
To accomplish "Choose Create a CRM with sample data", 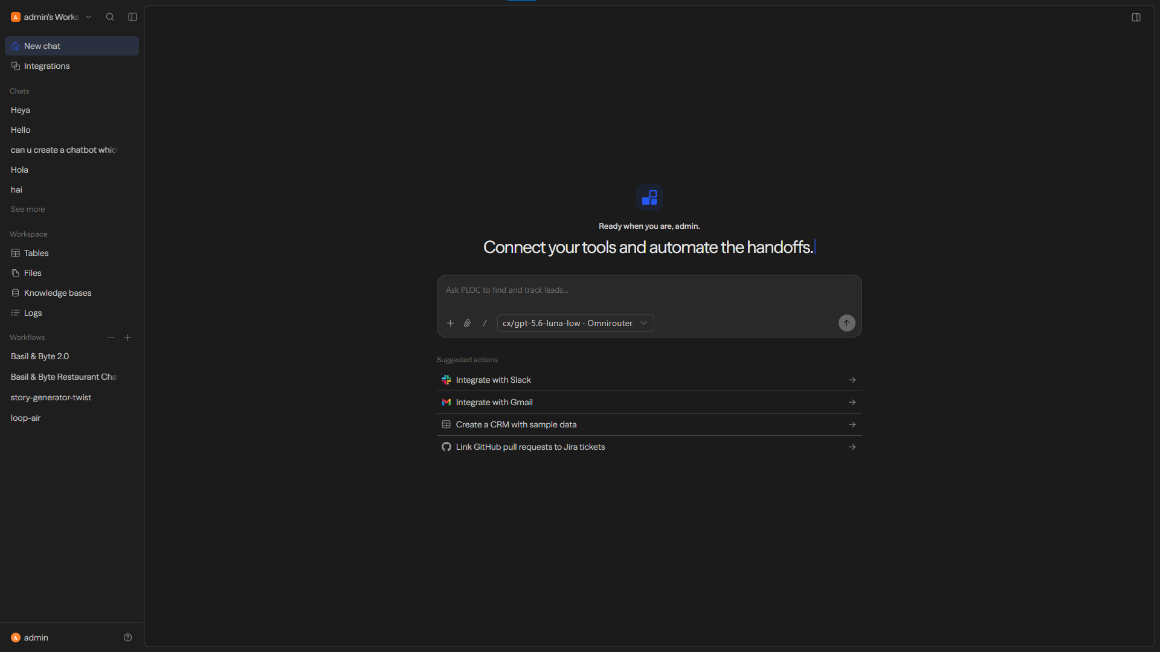I will 649,424.
